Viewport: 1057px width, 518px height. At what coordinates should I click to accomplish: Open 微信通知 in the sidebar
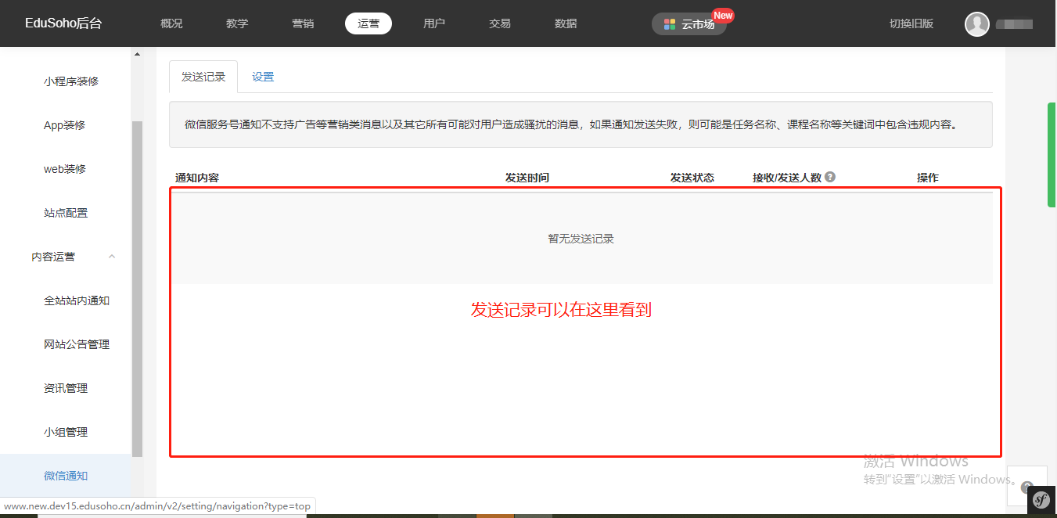click(x=66, y=476)
